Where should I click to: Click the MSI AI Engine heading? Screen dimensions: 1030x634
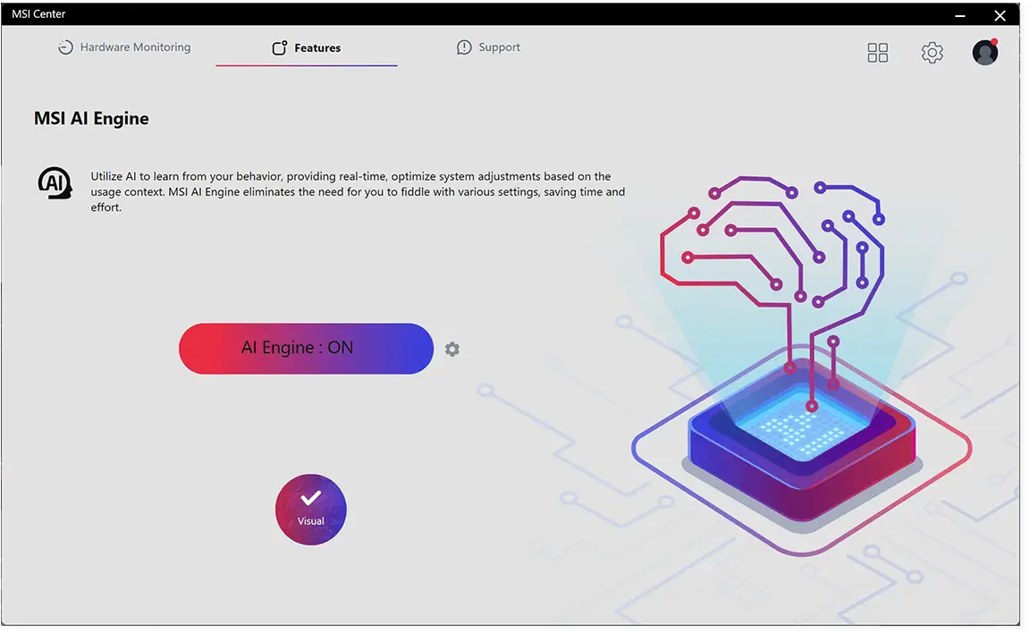point(91,118)
